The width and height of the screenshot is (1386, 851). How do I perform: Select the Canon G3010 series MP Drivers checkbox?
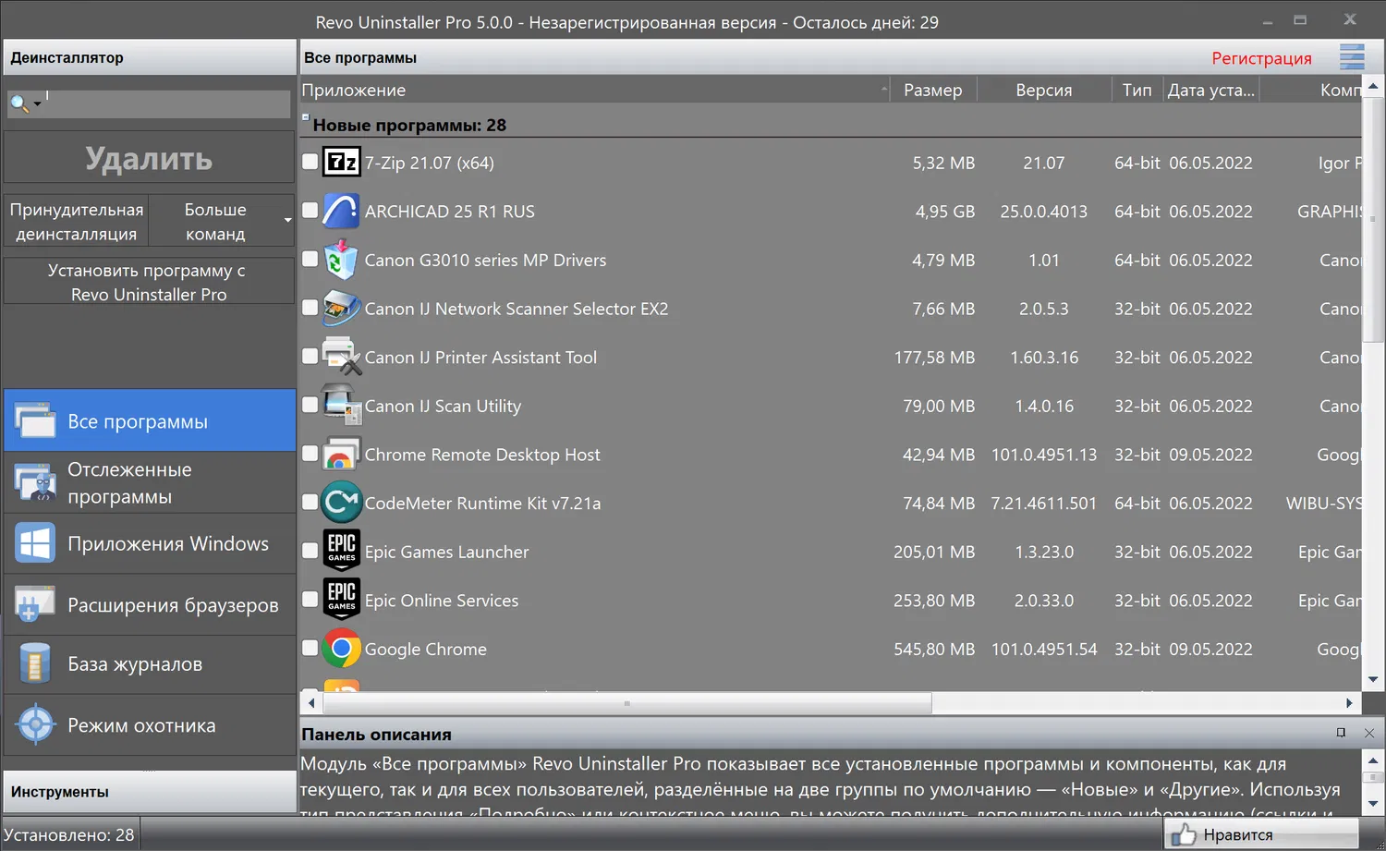point(310,259)
